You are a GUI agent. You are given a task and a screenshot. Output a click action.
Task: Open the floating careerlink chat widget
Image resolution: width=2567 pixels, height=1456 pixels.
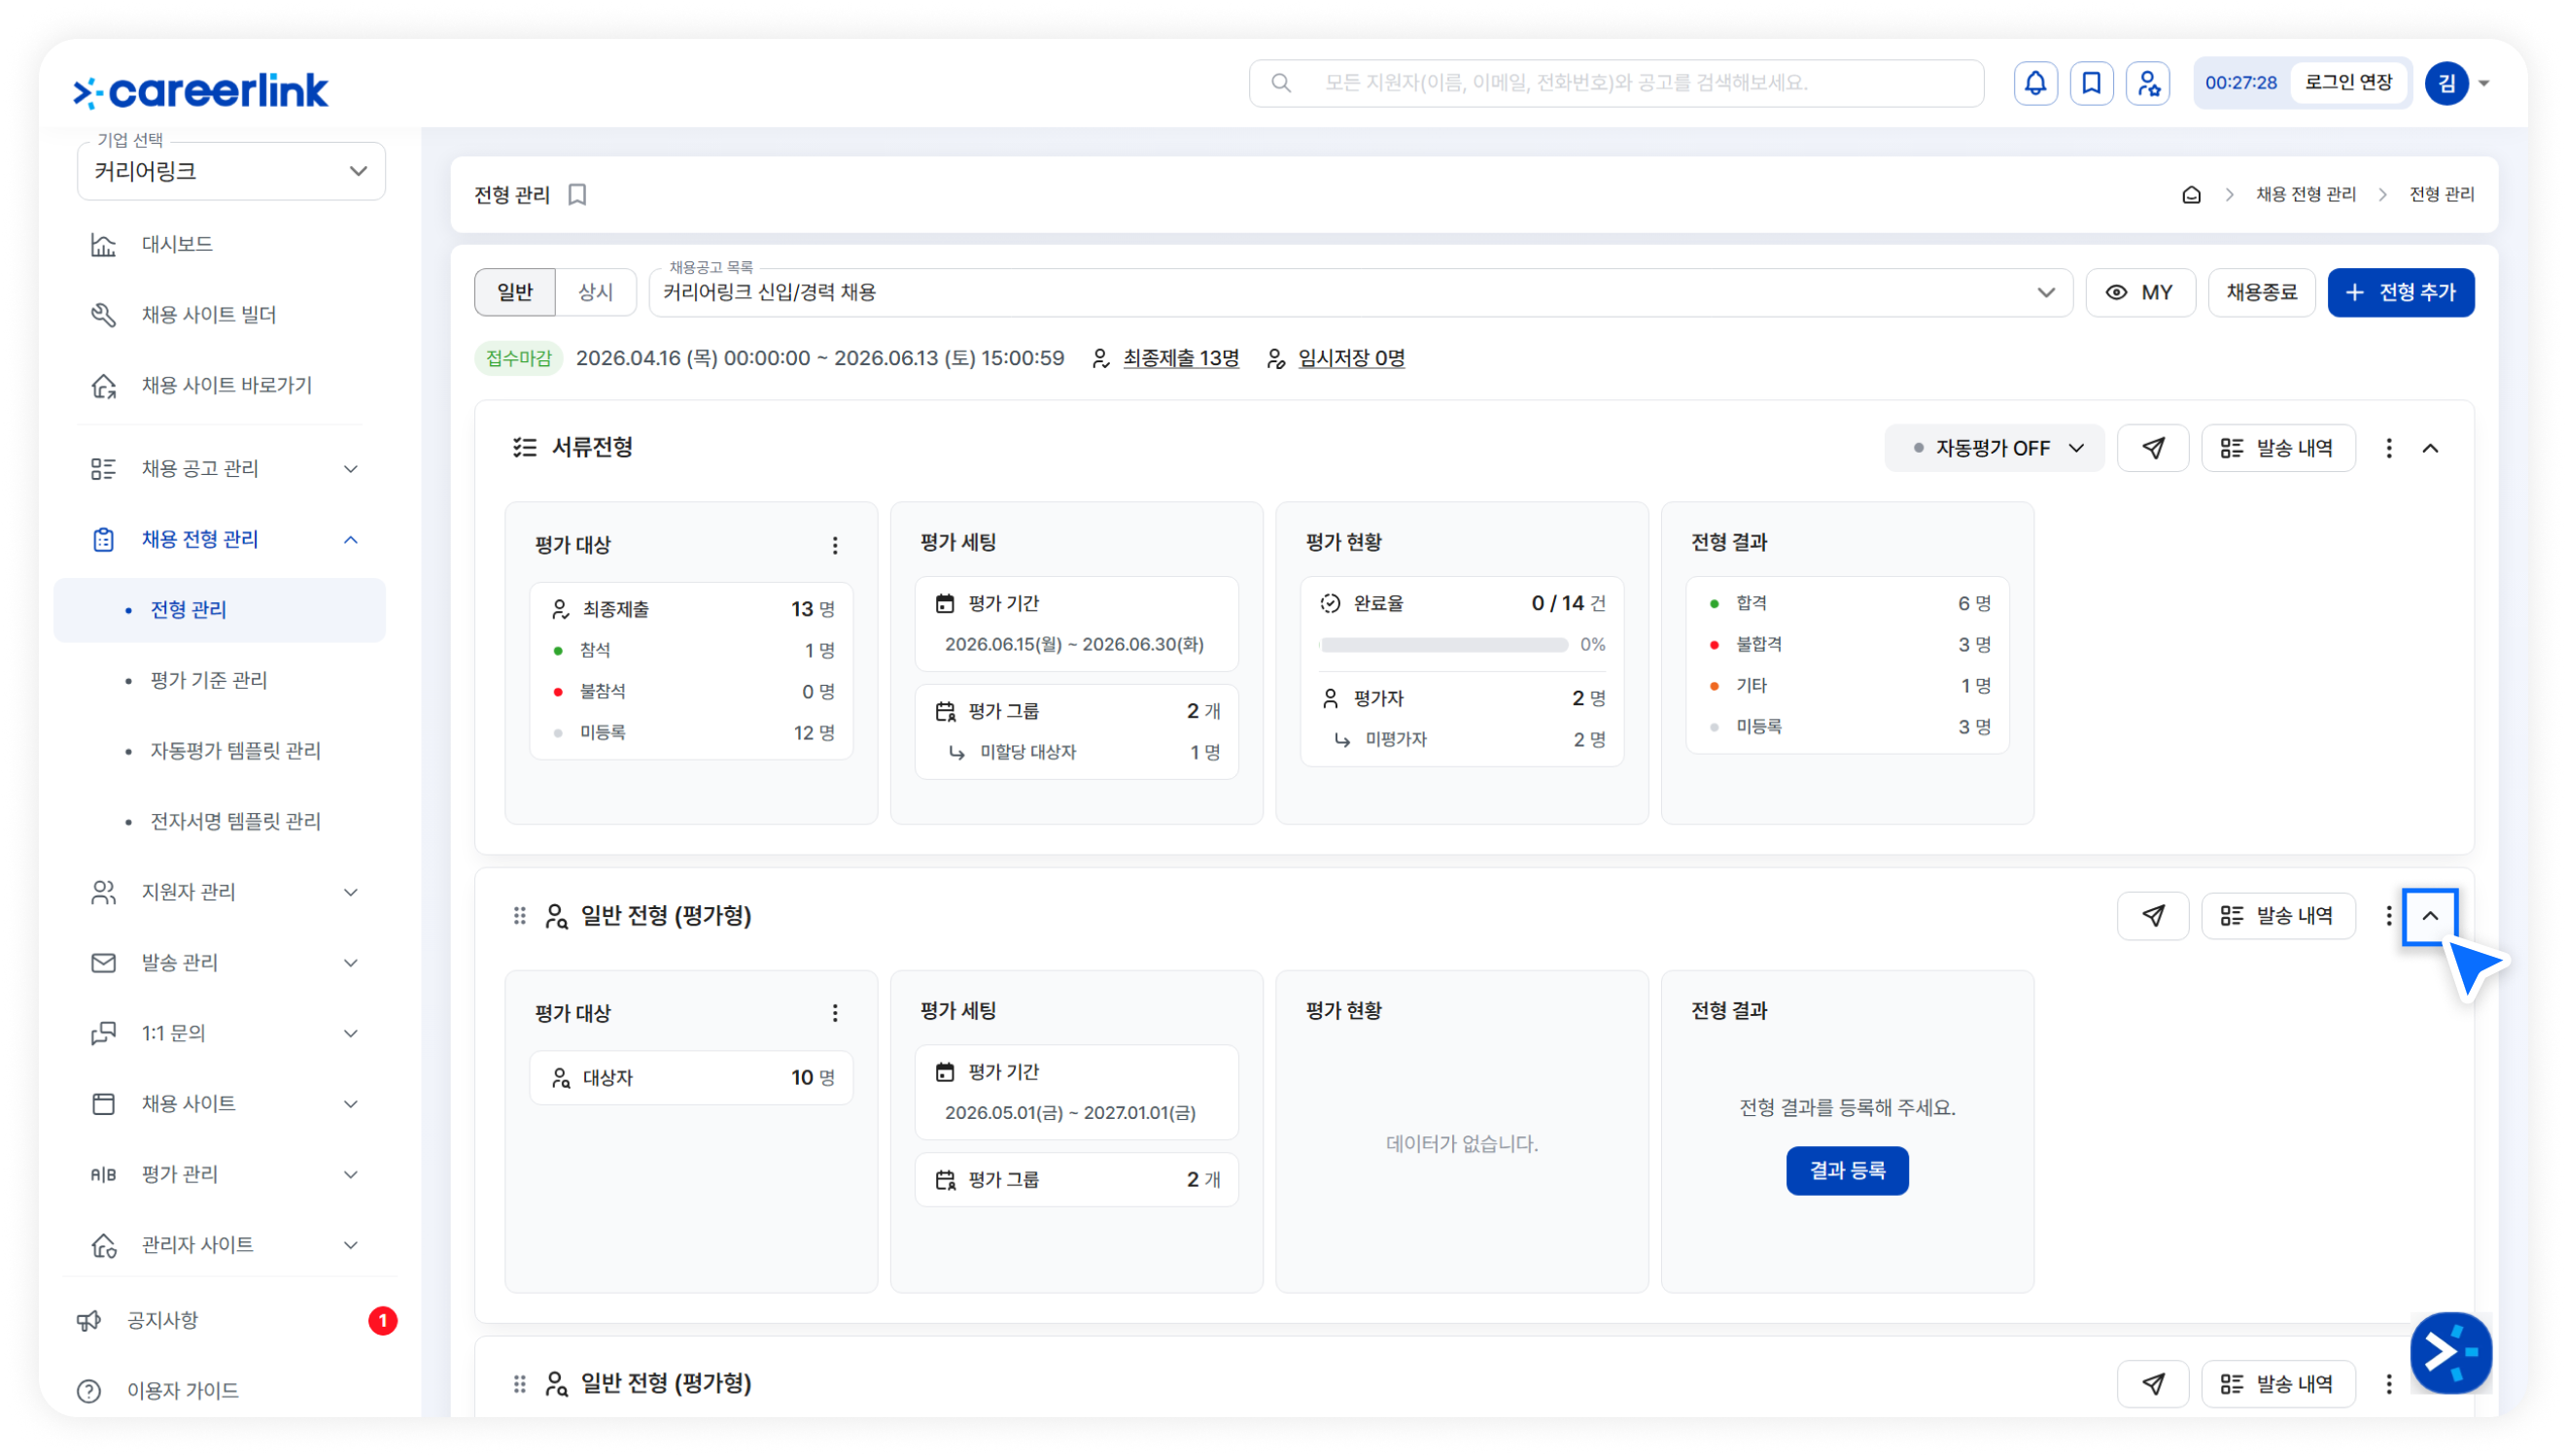[x=2450, y=1353]
